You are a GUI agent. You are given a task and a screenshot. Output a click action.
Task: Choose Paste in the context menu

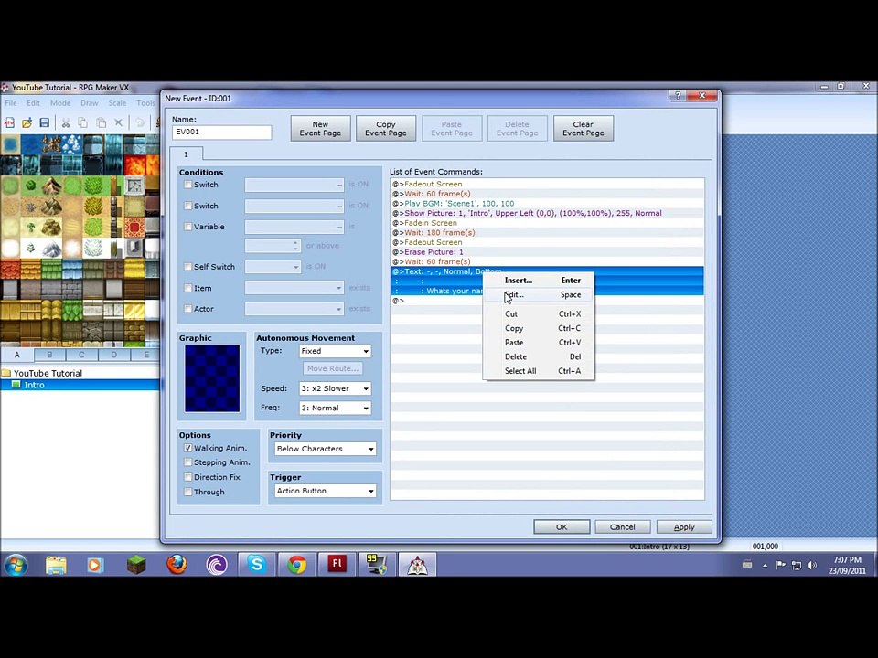coord(538,343)
